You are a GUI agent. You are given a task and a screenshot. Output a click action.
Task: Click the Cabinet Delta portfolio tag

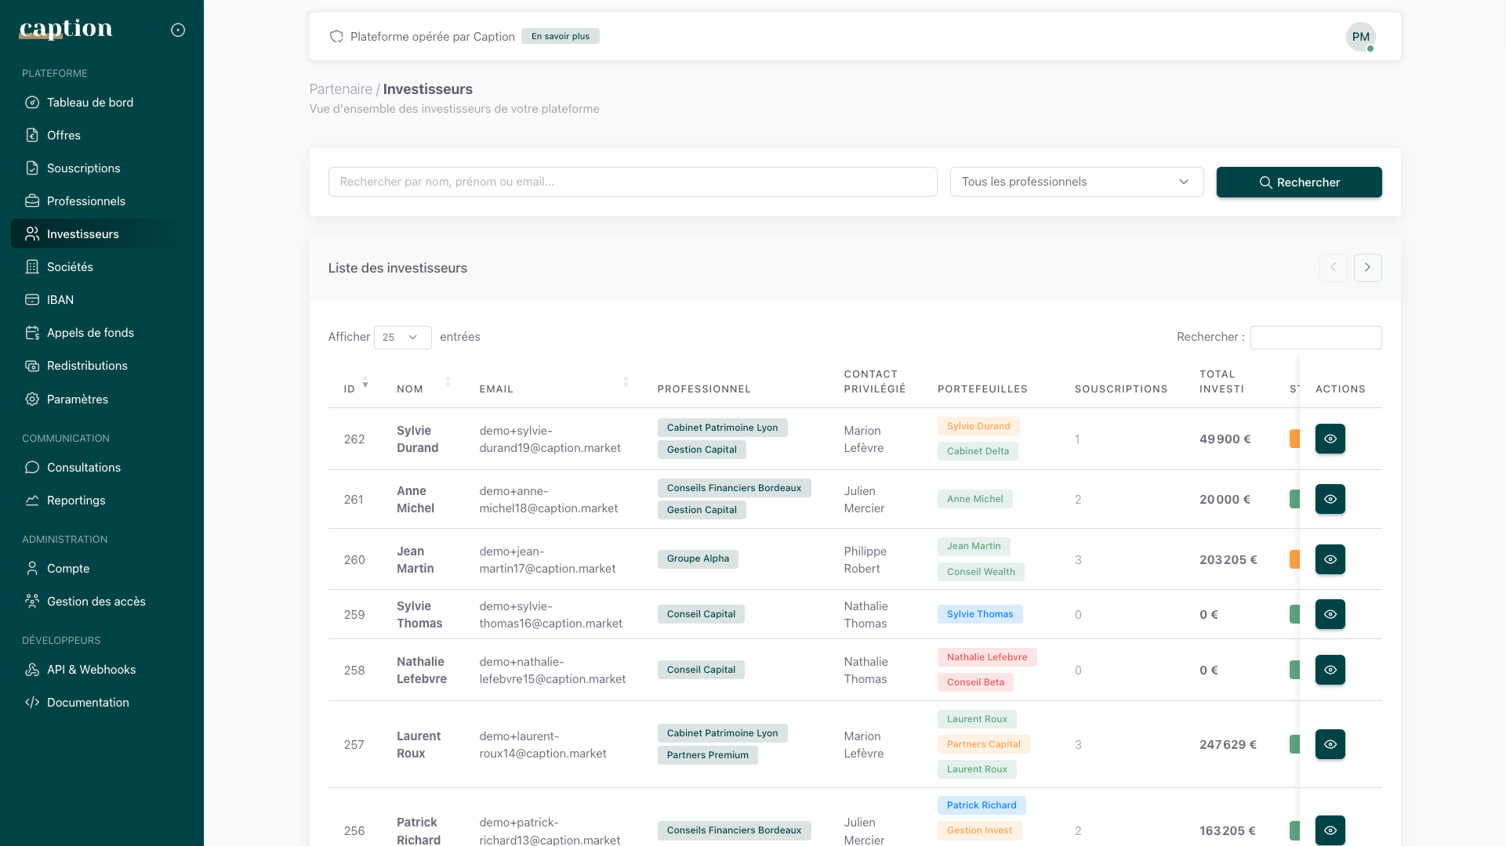pyautogui.click(x=977, y=451)
